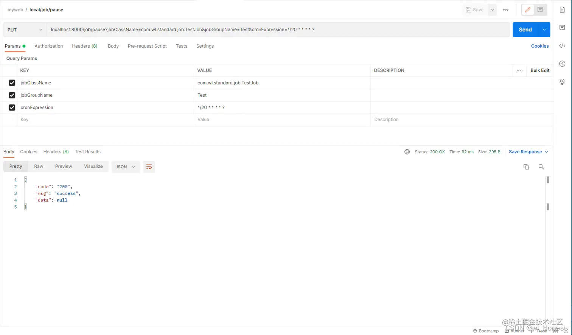Screen dimensions: 572x335
Task: Select the Visualize response view
Action: (x=93, y=167)
